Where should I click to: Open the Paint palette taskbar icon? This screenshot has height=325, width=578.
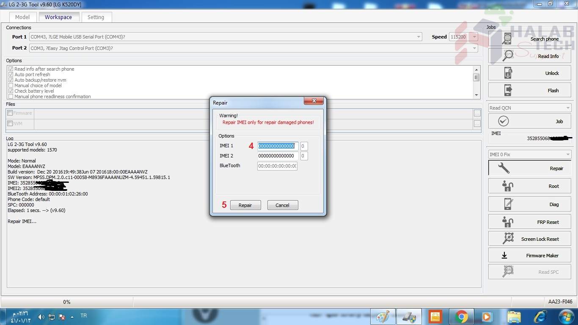coord(383,317)
